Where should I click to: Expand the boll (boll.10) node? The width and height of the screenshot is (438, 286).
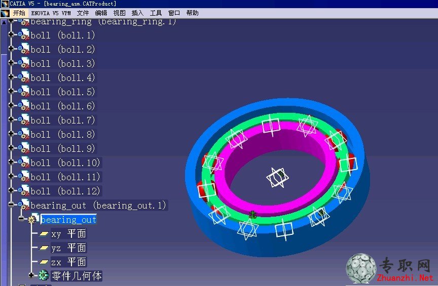tap(11, 162)
